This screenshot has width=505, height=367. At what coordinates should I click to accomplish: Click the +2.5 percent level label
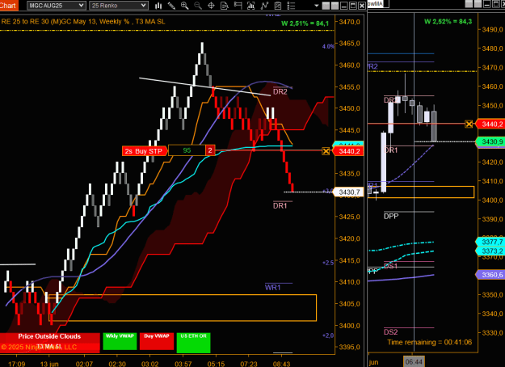(328, 263)
